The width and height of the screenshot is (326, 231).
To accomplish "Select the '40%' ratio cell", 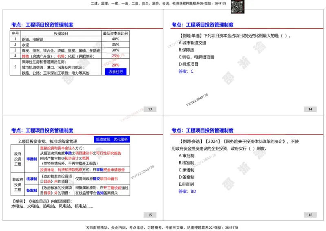I will (115, 39).
